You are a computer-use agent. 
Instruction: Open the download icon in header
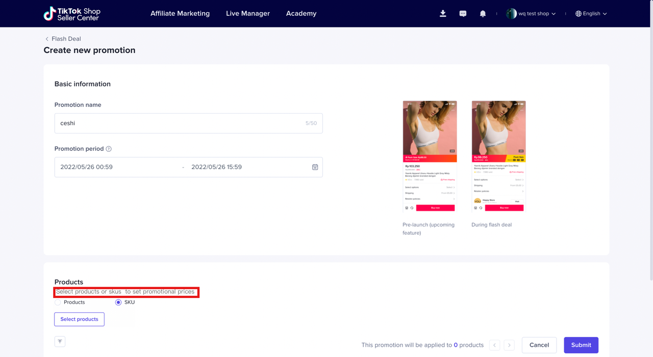[443, 14]
